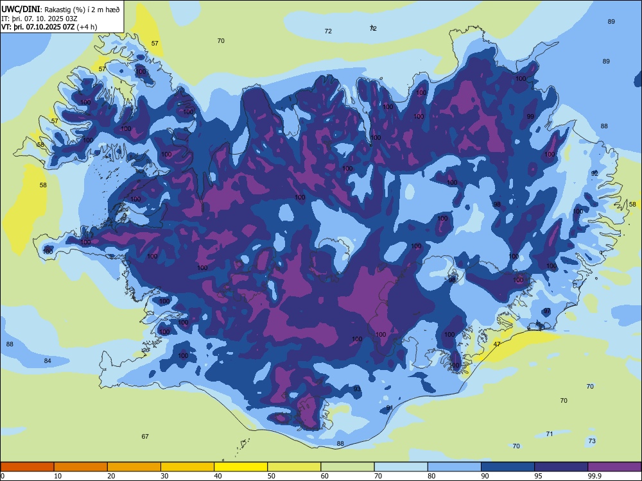
Task: Click the "84" humidity value on the map
Action: [x=48, y=360]
